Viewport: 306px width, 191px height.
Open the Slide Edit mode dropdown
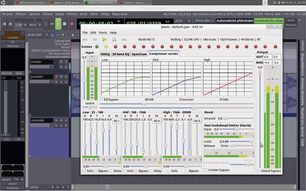[x=37, y=35]
